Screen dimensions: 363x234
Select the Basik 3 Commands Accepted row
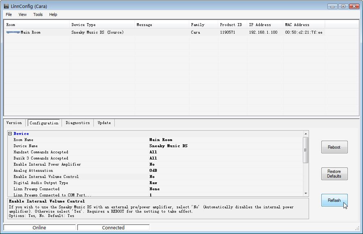(x=155, y=158)
